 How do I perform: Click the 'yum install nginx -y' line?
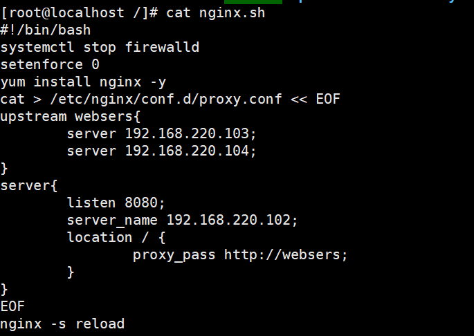coord(83,82)
